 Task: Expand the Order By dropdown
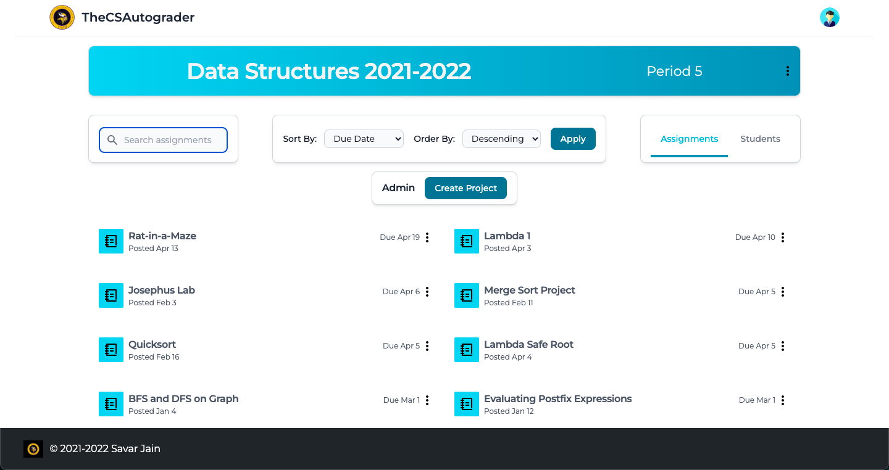(x=501, y=139)
